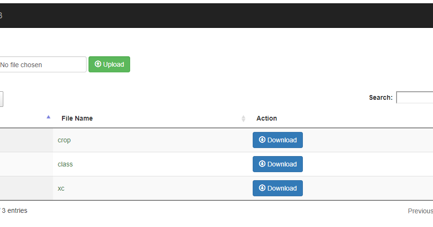Screen dimensions: 433x227
Task: Sort the table by the File Name header
Action: pyautogui.click(x=77, y=118)
